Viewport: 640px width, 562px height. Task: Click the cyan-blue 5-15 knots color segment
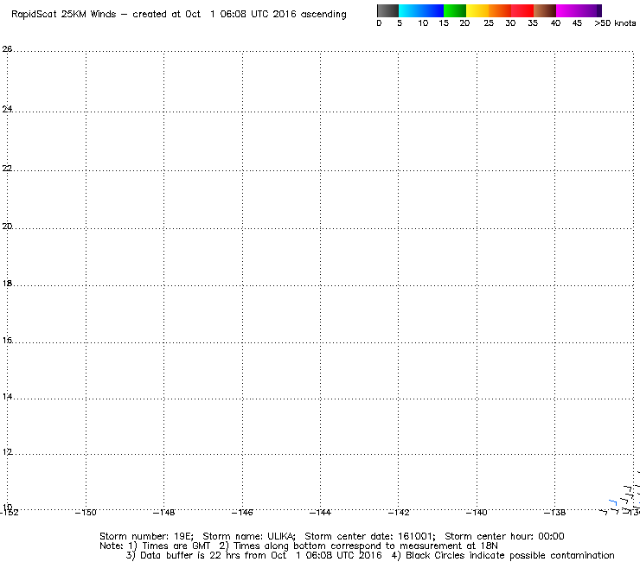(x=421, y=10)
